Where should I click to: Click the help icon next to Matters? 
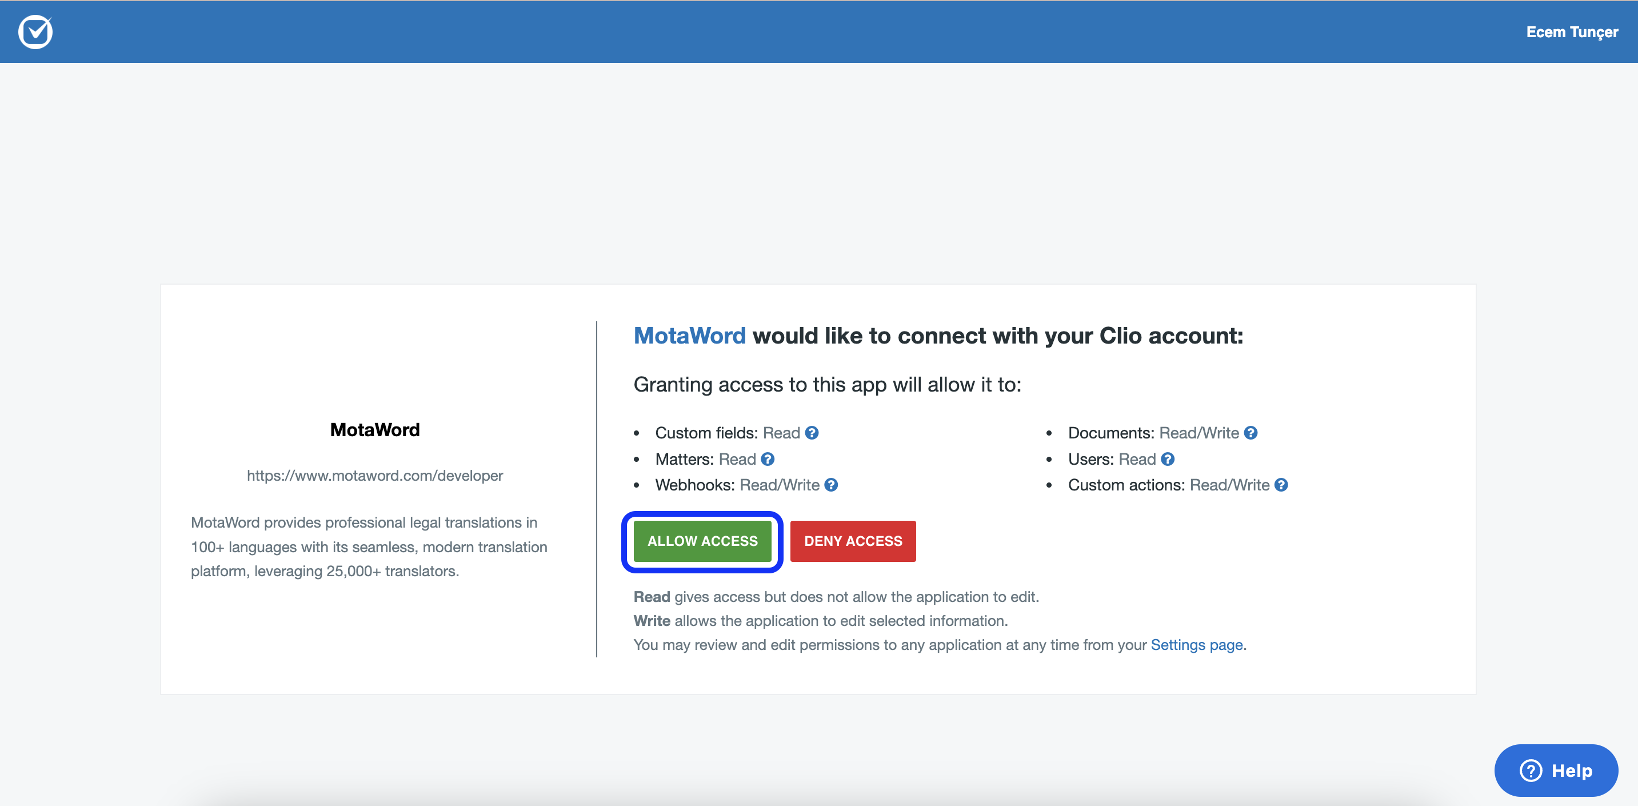click(768, 458)
